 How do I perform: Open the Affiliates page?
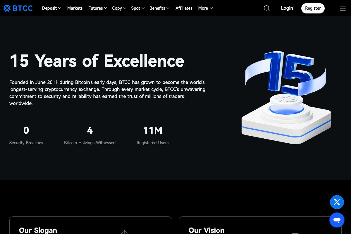click(184, 8)
